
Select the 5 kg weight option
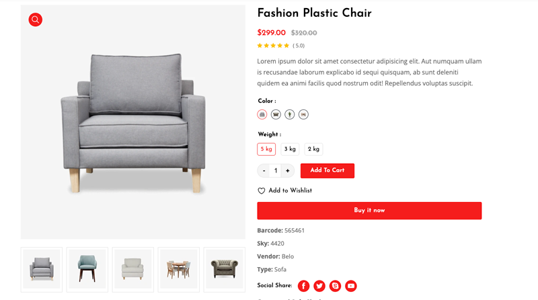[266, 149]
